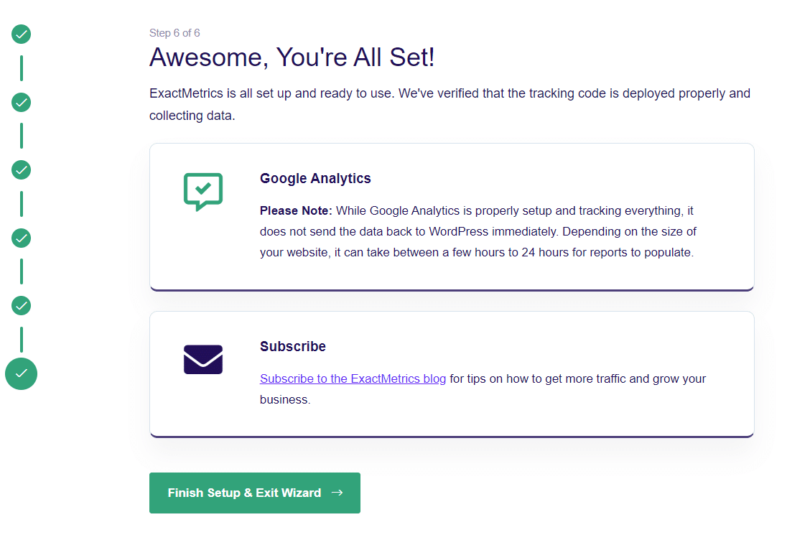
Task: Click the Google Analytics chat checkmark icon
Action: pyautogui.click(x=203, y=191)
